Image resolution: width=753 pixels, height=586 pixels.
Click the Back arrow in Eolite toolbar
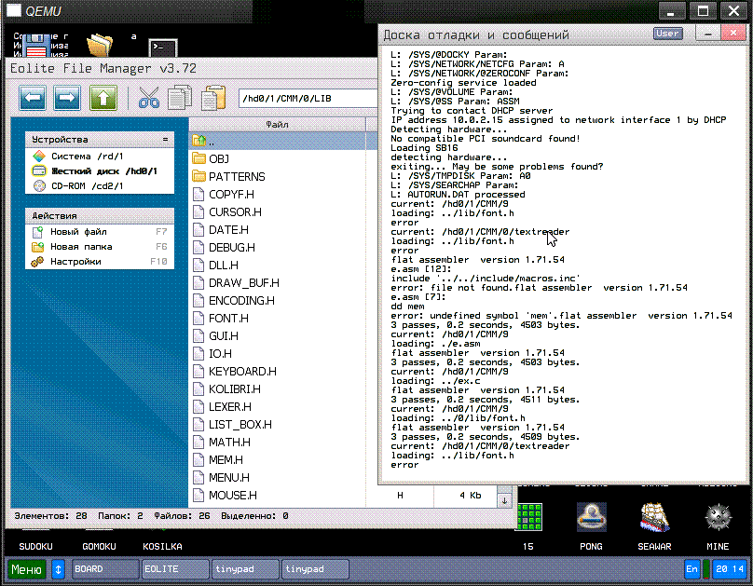point(34,97)
